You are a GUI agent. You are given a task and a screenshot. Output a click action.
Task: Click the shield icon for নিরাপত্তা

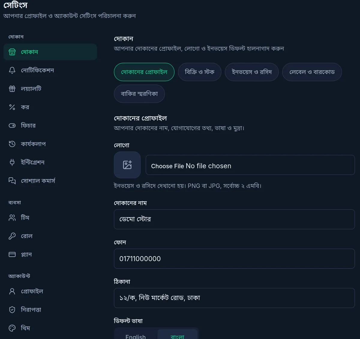[12, 310]
